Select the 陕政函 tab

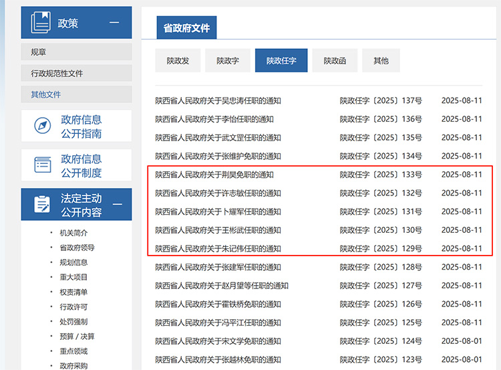335,61
